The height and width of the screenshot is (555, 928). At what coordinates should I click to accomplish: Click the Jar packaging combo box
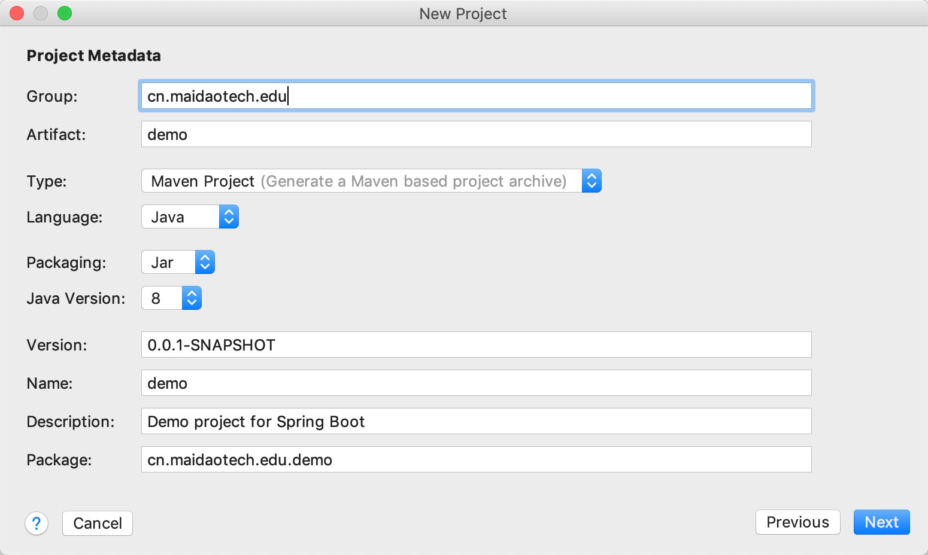pyautogui.click(x=169, y=262)
